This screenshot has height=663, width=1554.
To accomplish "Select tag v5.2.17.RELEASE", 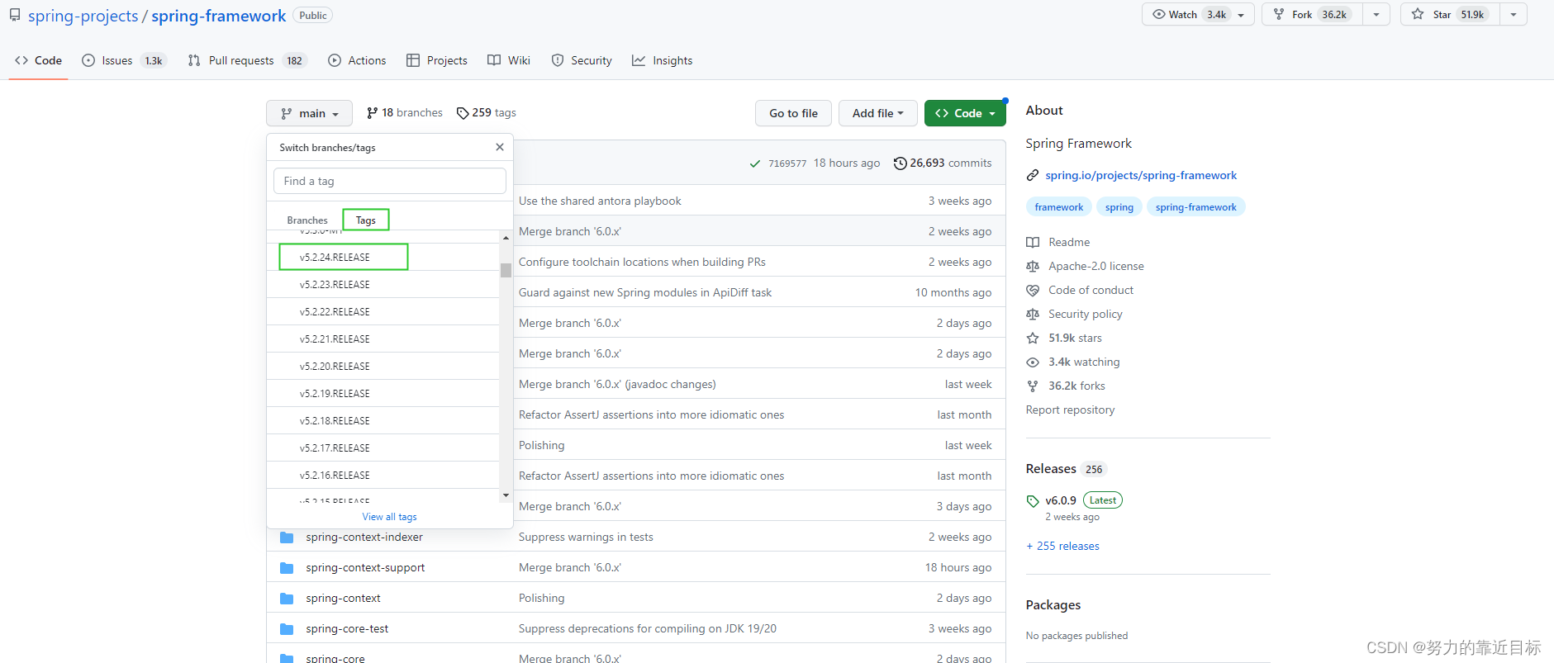I will [383, 448].
